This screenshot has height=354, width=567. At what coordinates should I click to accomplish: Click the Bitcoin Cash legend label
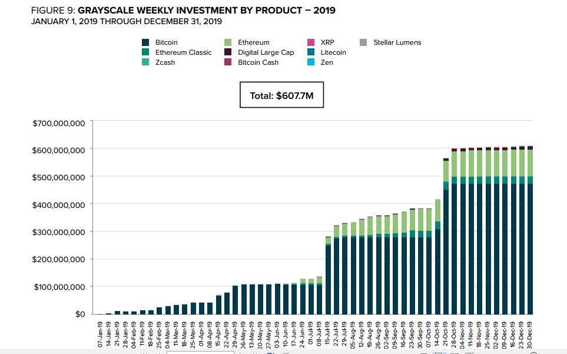click(258, 62)
